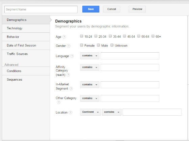Image resolution: width=189 pixels, height=141 pixels.
Task: Click the Gender help question mark icon
Action: (x=69, y=46)
